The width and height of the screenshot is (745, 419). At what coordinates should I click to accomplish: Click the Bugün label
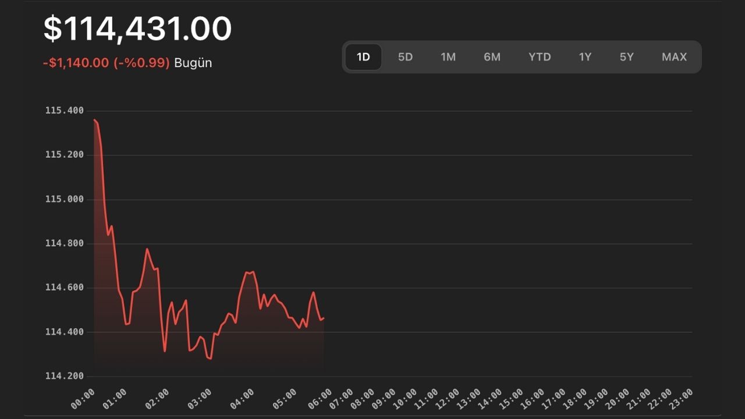[192, 62]
